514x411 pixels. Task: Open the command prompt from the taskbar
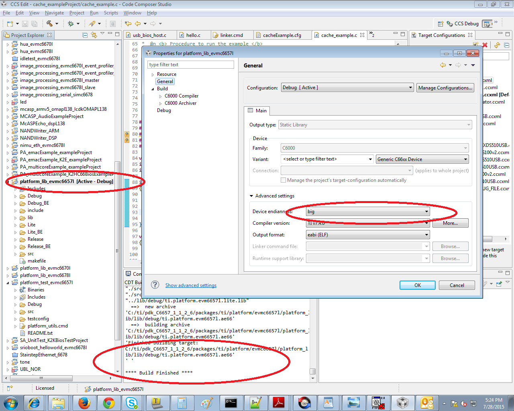[x=231, y=403]
